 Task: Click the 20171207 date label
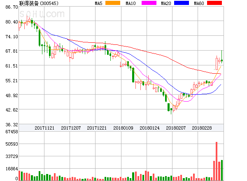[x=71, y=128]
